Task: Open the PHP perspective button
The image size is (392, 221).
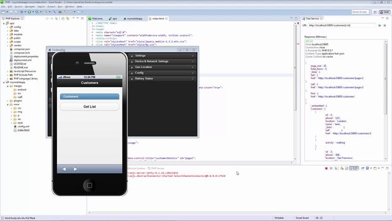Action: click(385, 12)
